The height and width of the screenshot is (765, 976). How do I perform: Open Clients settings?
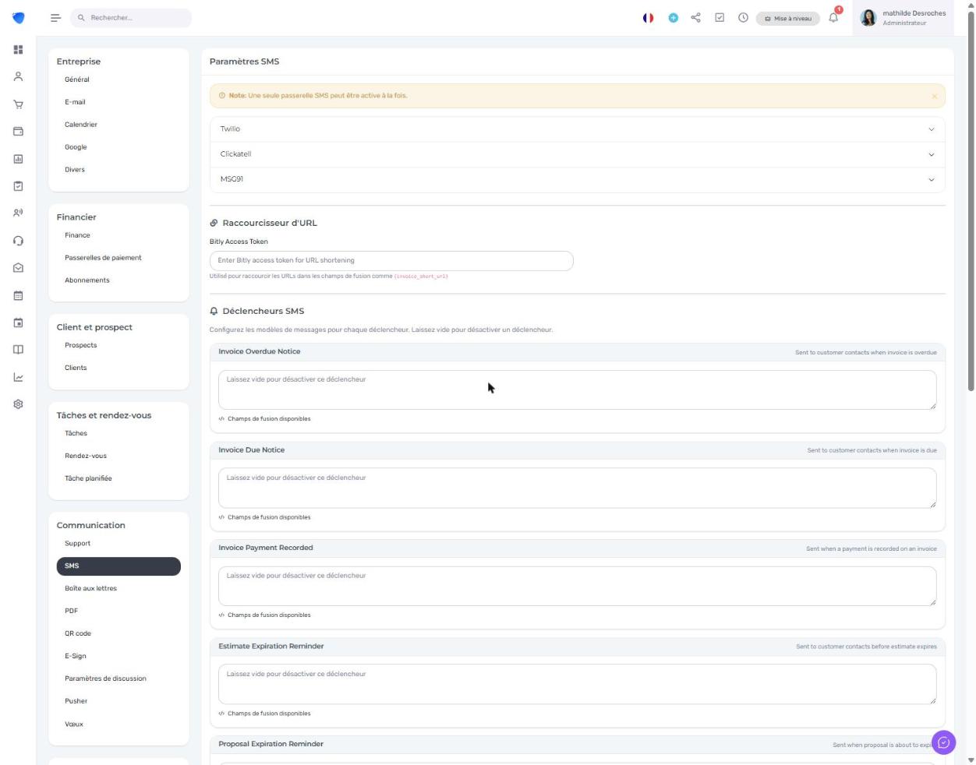pyautogui.click(x=76, y=368)
